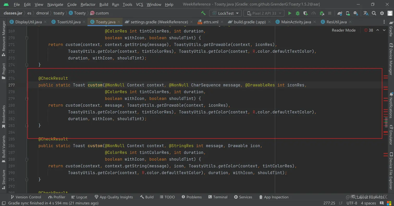Open LockTest run configuration dropdown

click(225, 13)
